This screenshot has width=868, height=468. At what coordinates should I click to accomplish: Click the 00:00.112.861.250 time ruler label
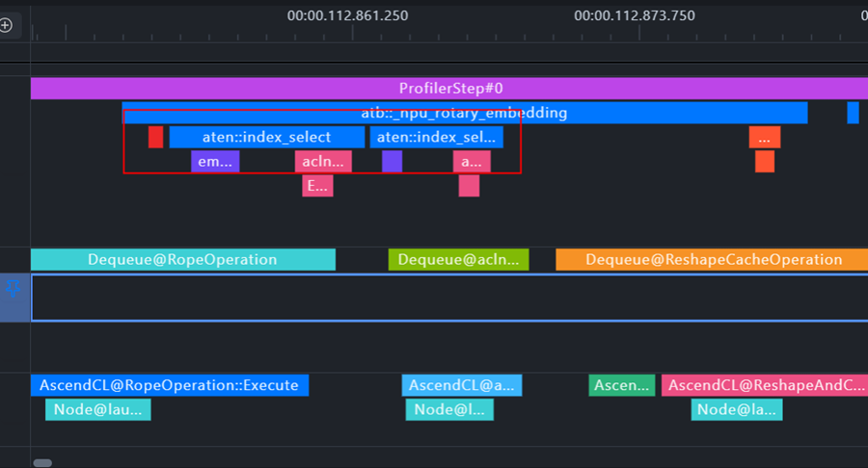pyautogui.click(x=347, y=15)
